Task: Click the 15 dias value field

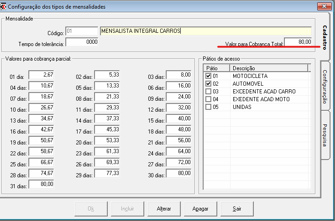Action: click(x=179, y=118)
